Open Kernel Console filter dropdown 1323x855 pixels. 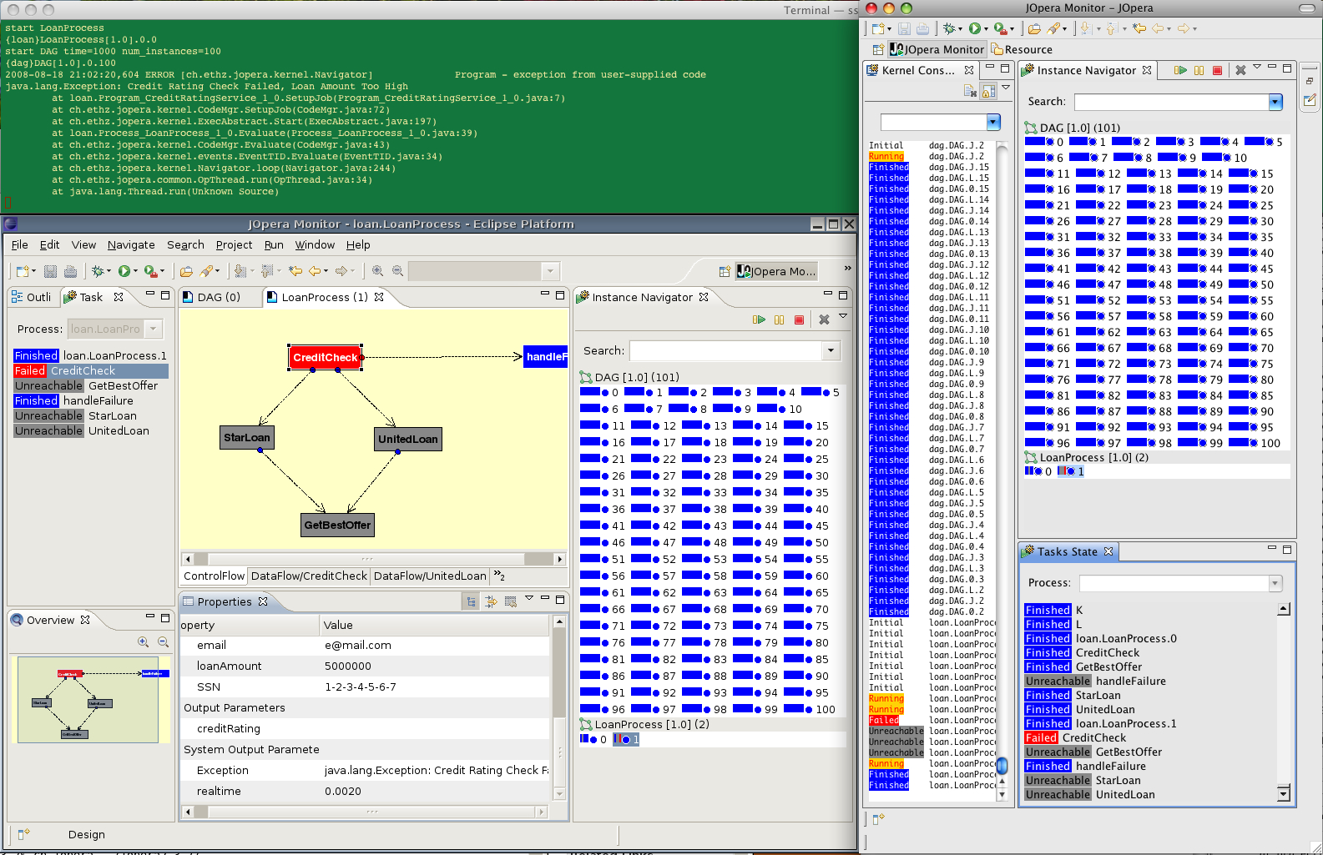click(993, 123)
